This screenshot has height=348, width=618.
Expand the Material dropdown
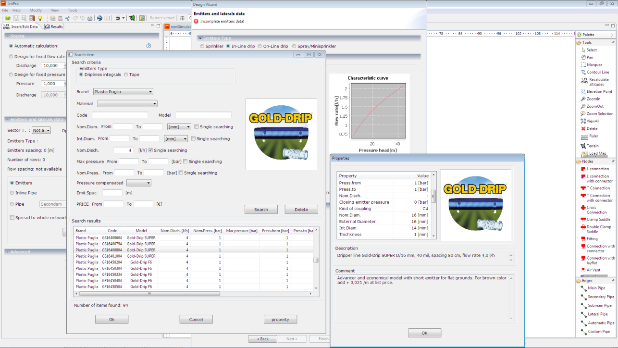127,103
